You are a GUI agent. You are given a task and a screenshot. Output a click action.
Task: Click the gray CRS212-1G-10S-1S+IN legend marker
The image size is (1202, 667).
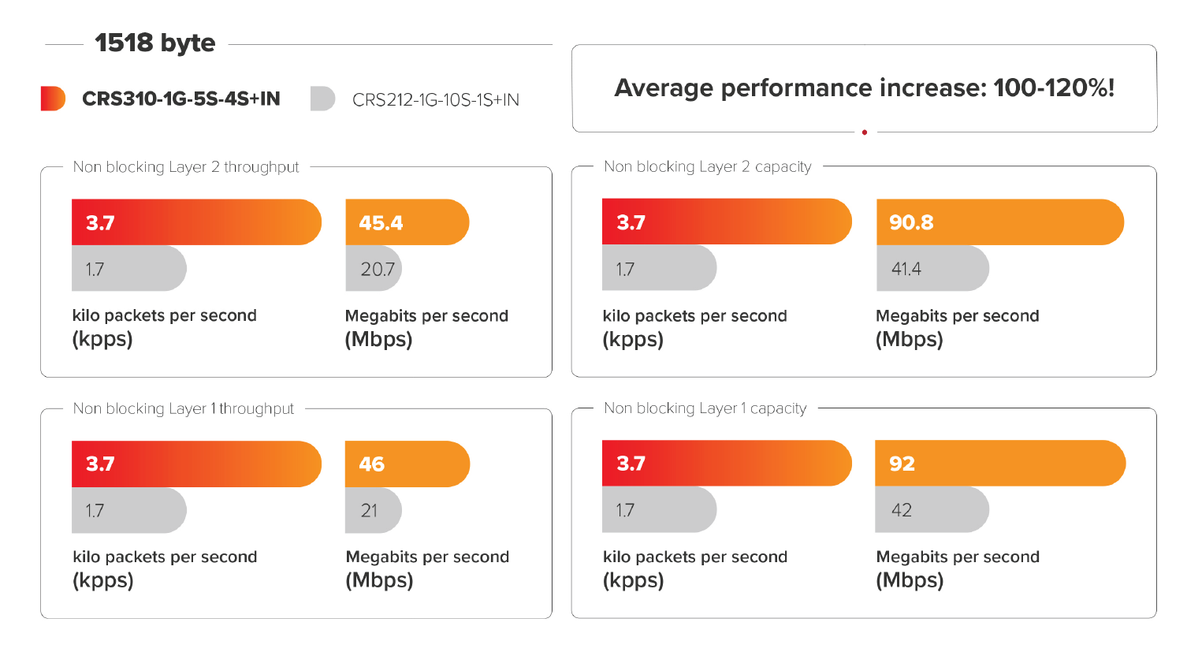[322, 99]
